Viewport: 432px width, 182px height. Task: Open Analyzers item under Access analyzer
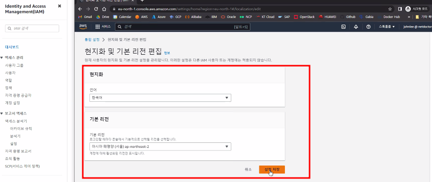coord(15,136)
